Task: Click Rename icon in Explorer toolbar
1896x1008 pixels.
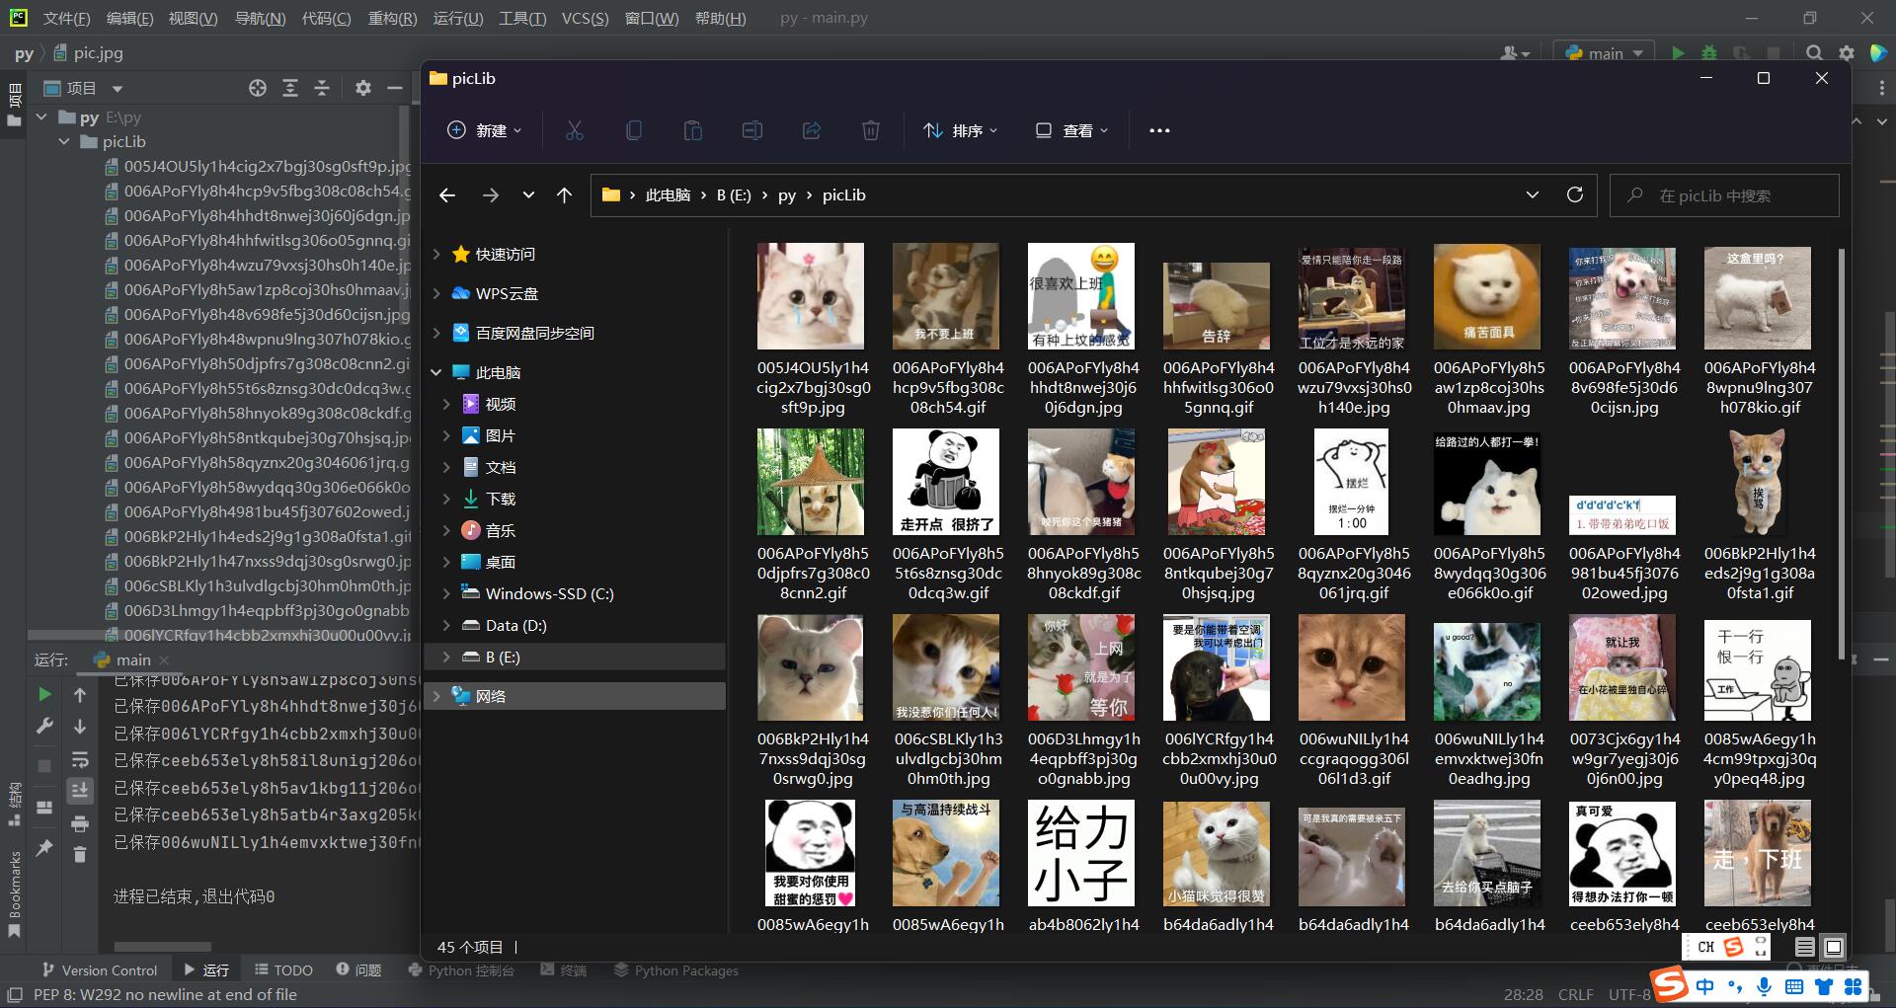Action: pos(752,130)
